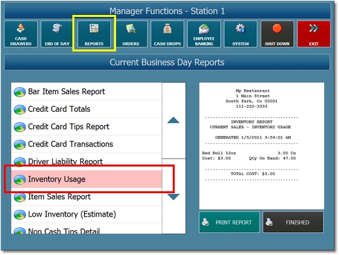Click the inventory report receipt preview

[x=261, y=146]
